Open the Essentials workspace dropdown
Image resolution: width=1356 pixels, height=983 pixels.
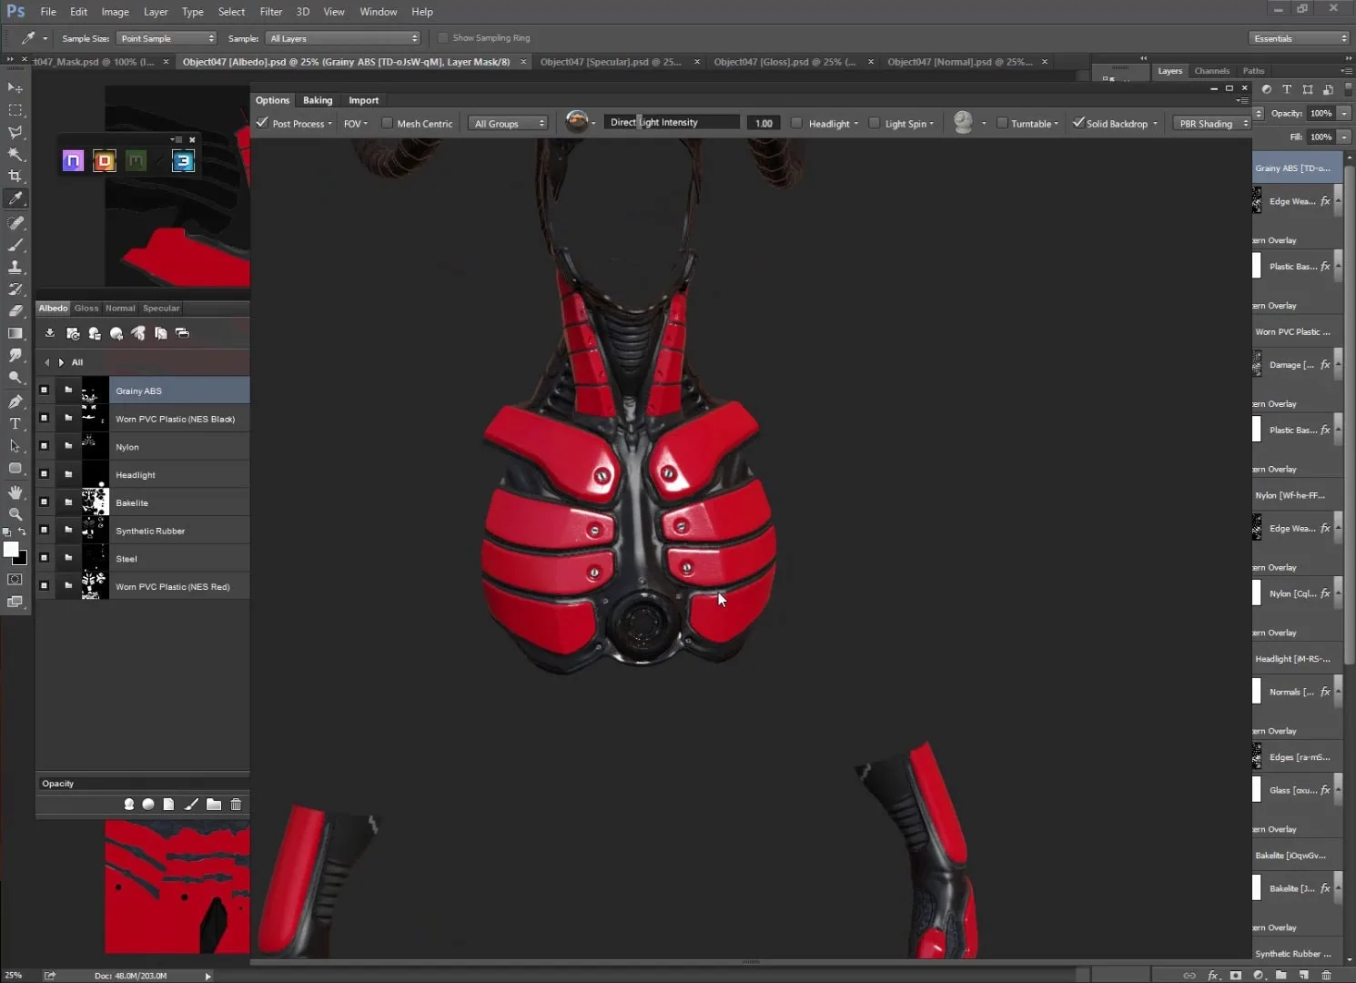click(1299, 38)
